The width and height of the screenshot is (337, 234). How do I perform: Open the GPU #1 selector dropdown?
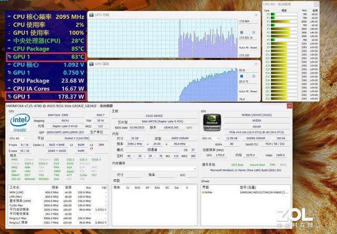click(x=211, y=138)
